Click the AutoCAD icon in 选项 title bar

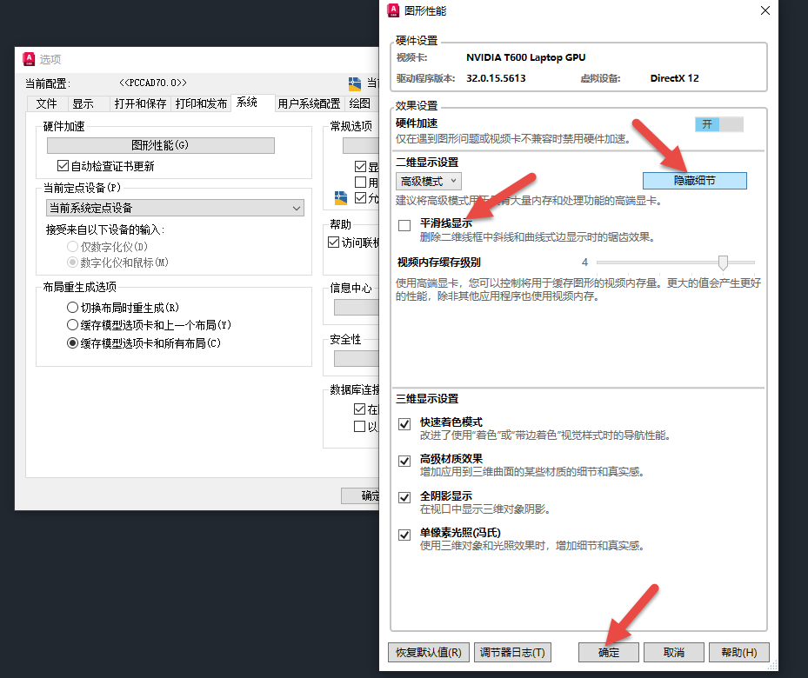(x=29, y=59)
